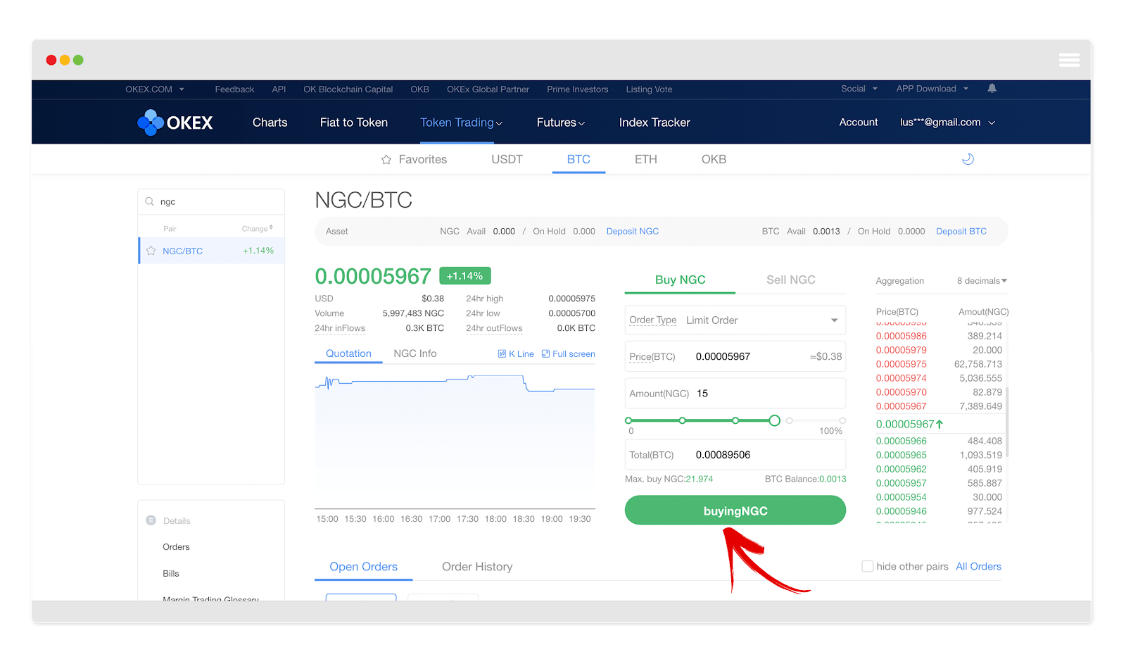Check hide other pairs checkbox
1126x664 pixels.
(x=868, y=566)
